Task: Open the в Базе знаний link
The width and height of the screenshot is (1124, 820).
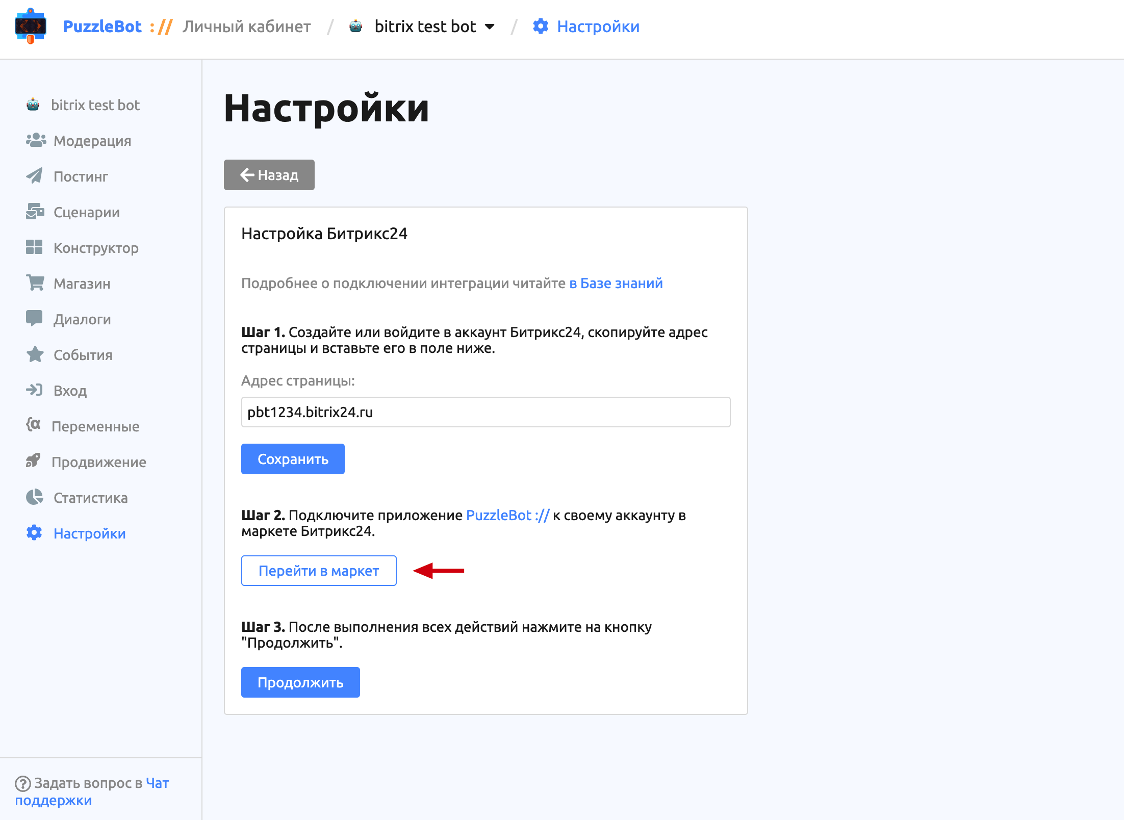Action: pos(616,283)
